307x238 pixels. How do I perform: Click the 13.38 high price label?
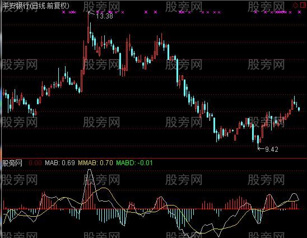click(x=105, y=16)
